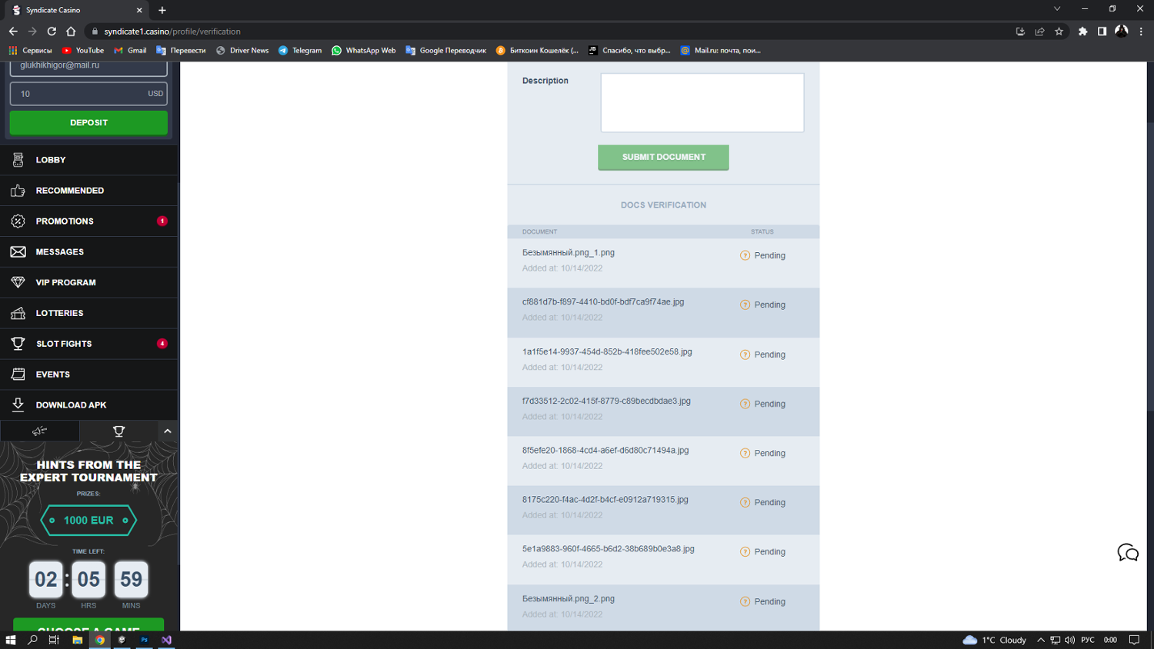Open Download APK menu item
The image size is (1154, 649).
88,405
